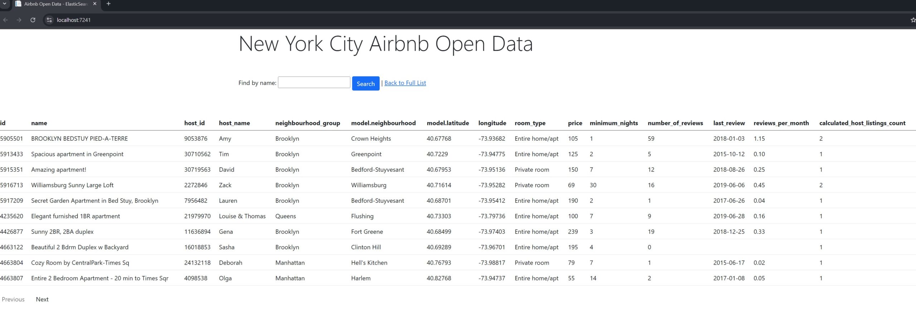The width and height of the screenshot is (916, 320).
Task: Select Beautiful 2 Bdrm Duplex w Backyard
Action: coord(80,247)
